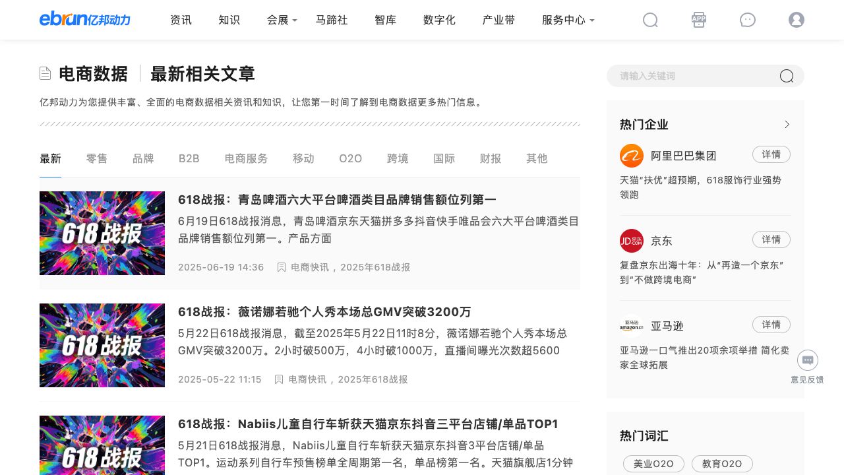Submit keyword search with magnifier button
The width and height of the screenshot is (844, 475).
tap(787, 76)
